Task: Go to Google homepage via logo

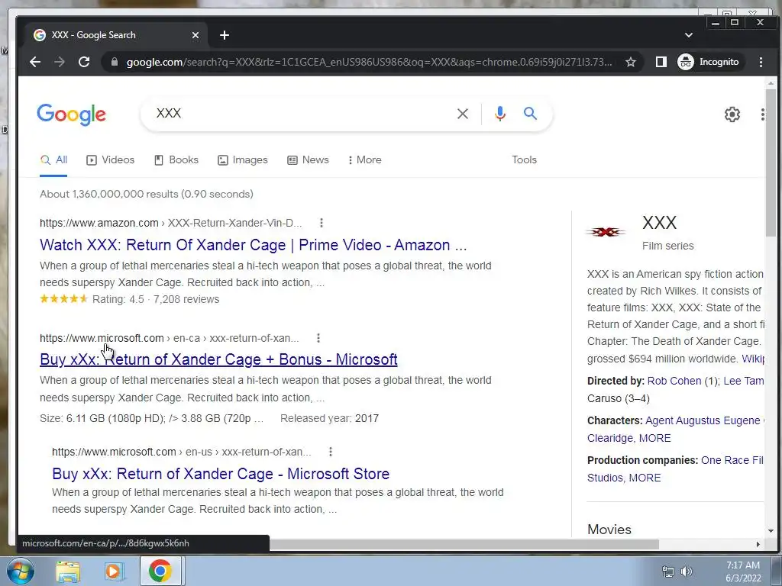Action: tap(71, 114)
